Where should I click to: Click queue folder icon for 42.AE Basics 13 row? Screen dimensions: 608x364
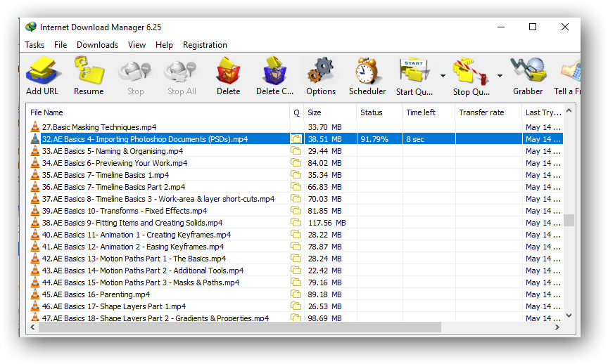[x=296, y=259]
